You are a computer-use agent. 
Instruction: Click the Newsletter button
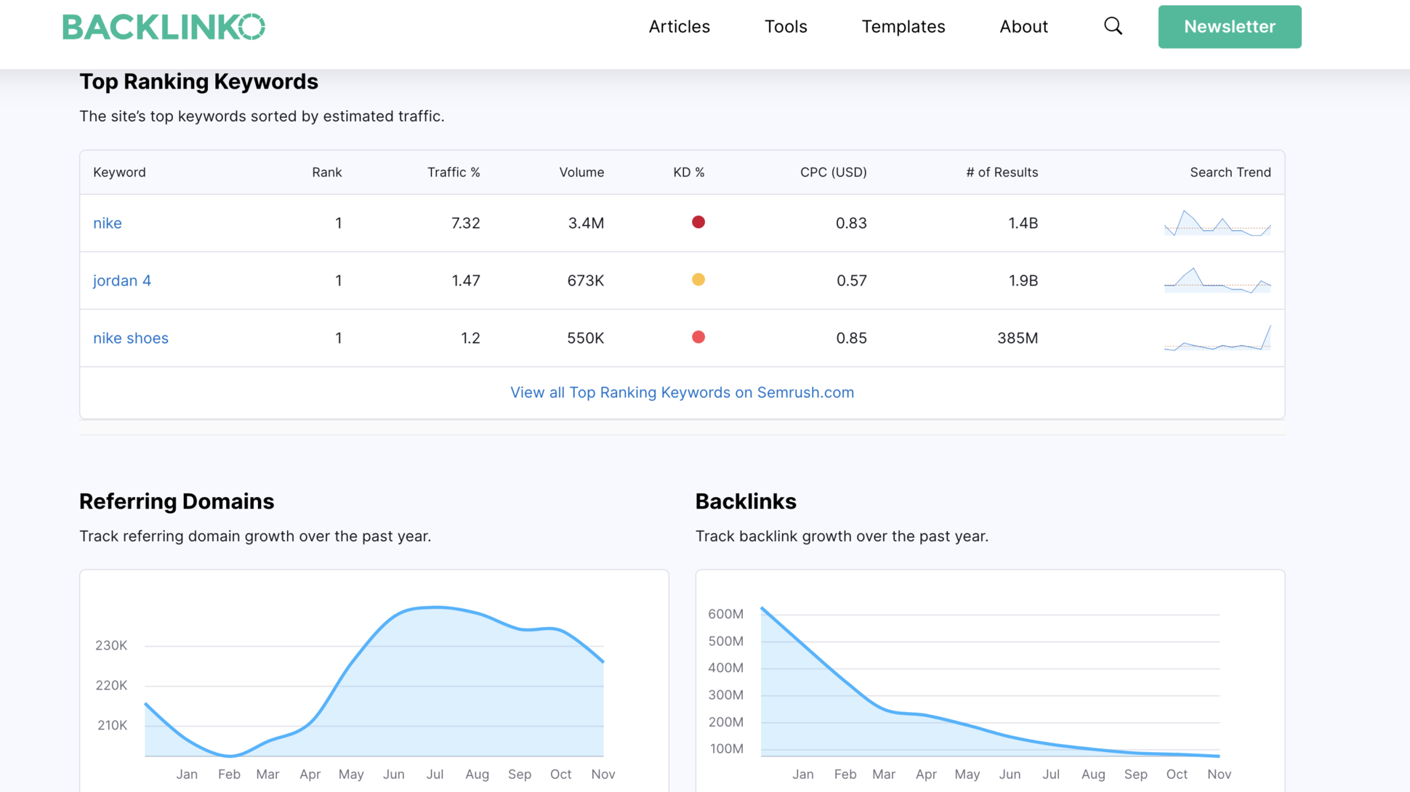[x=1229, y=26]
